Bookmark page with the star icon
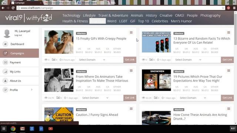This screenshot has height=133, width=237. (x=223, y=8)
